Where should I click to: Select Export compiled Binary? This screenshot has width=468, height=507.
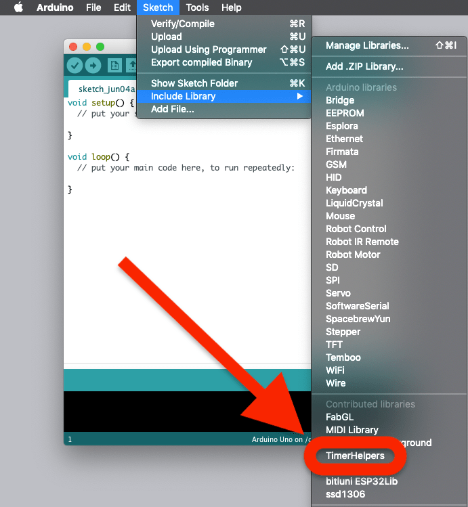coord(201,62)
